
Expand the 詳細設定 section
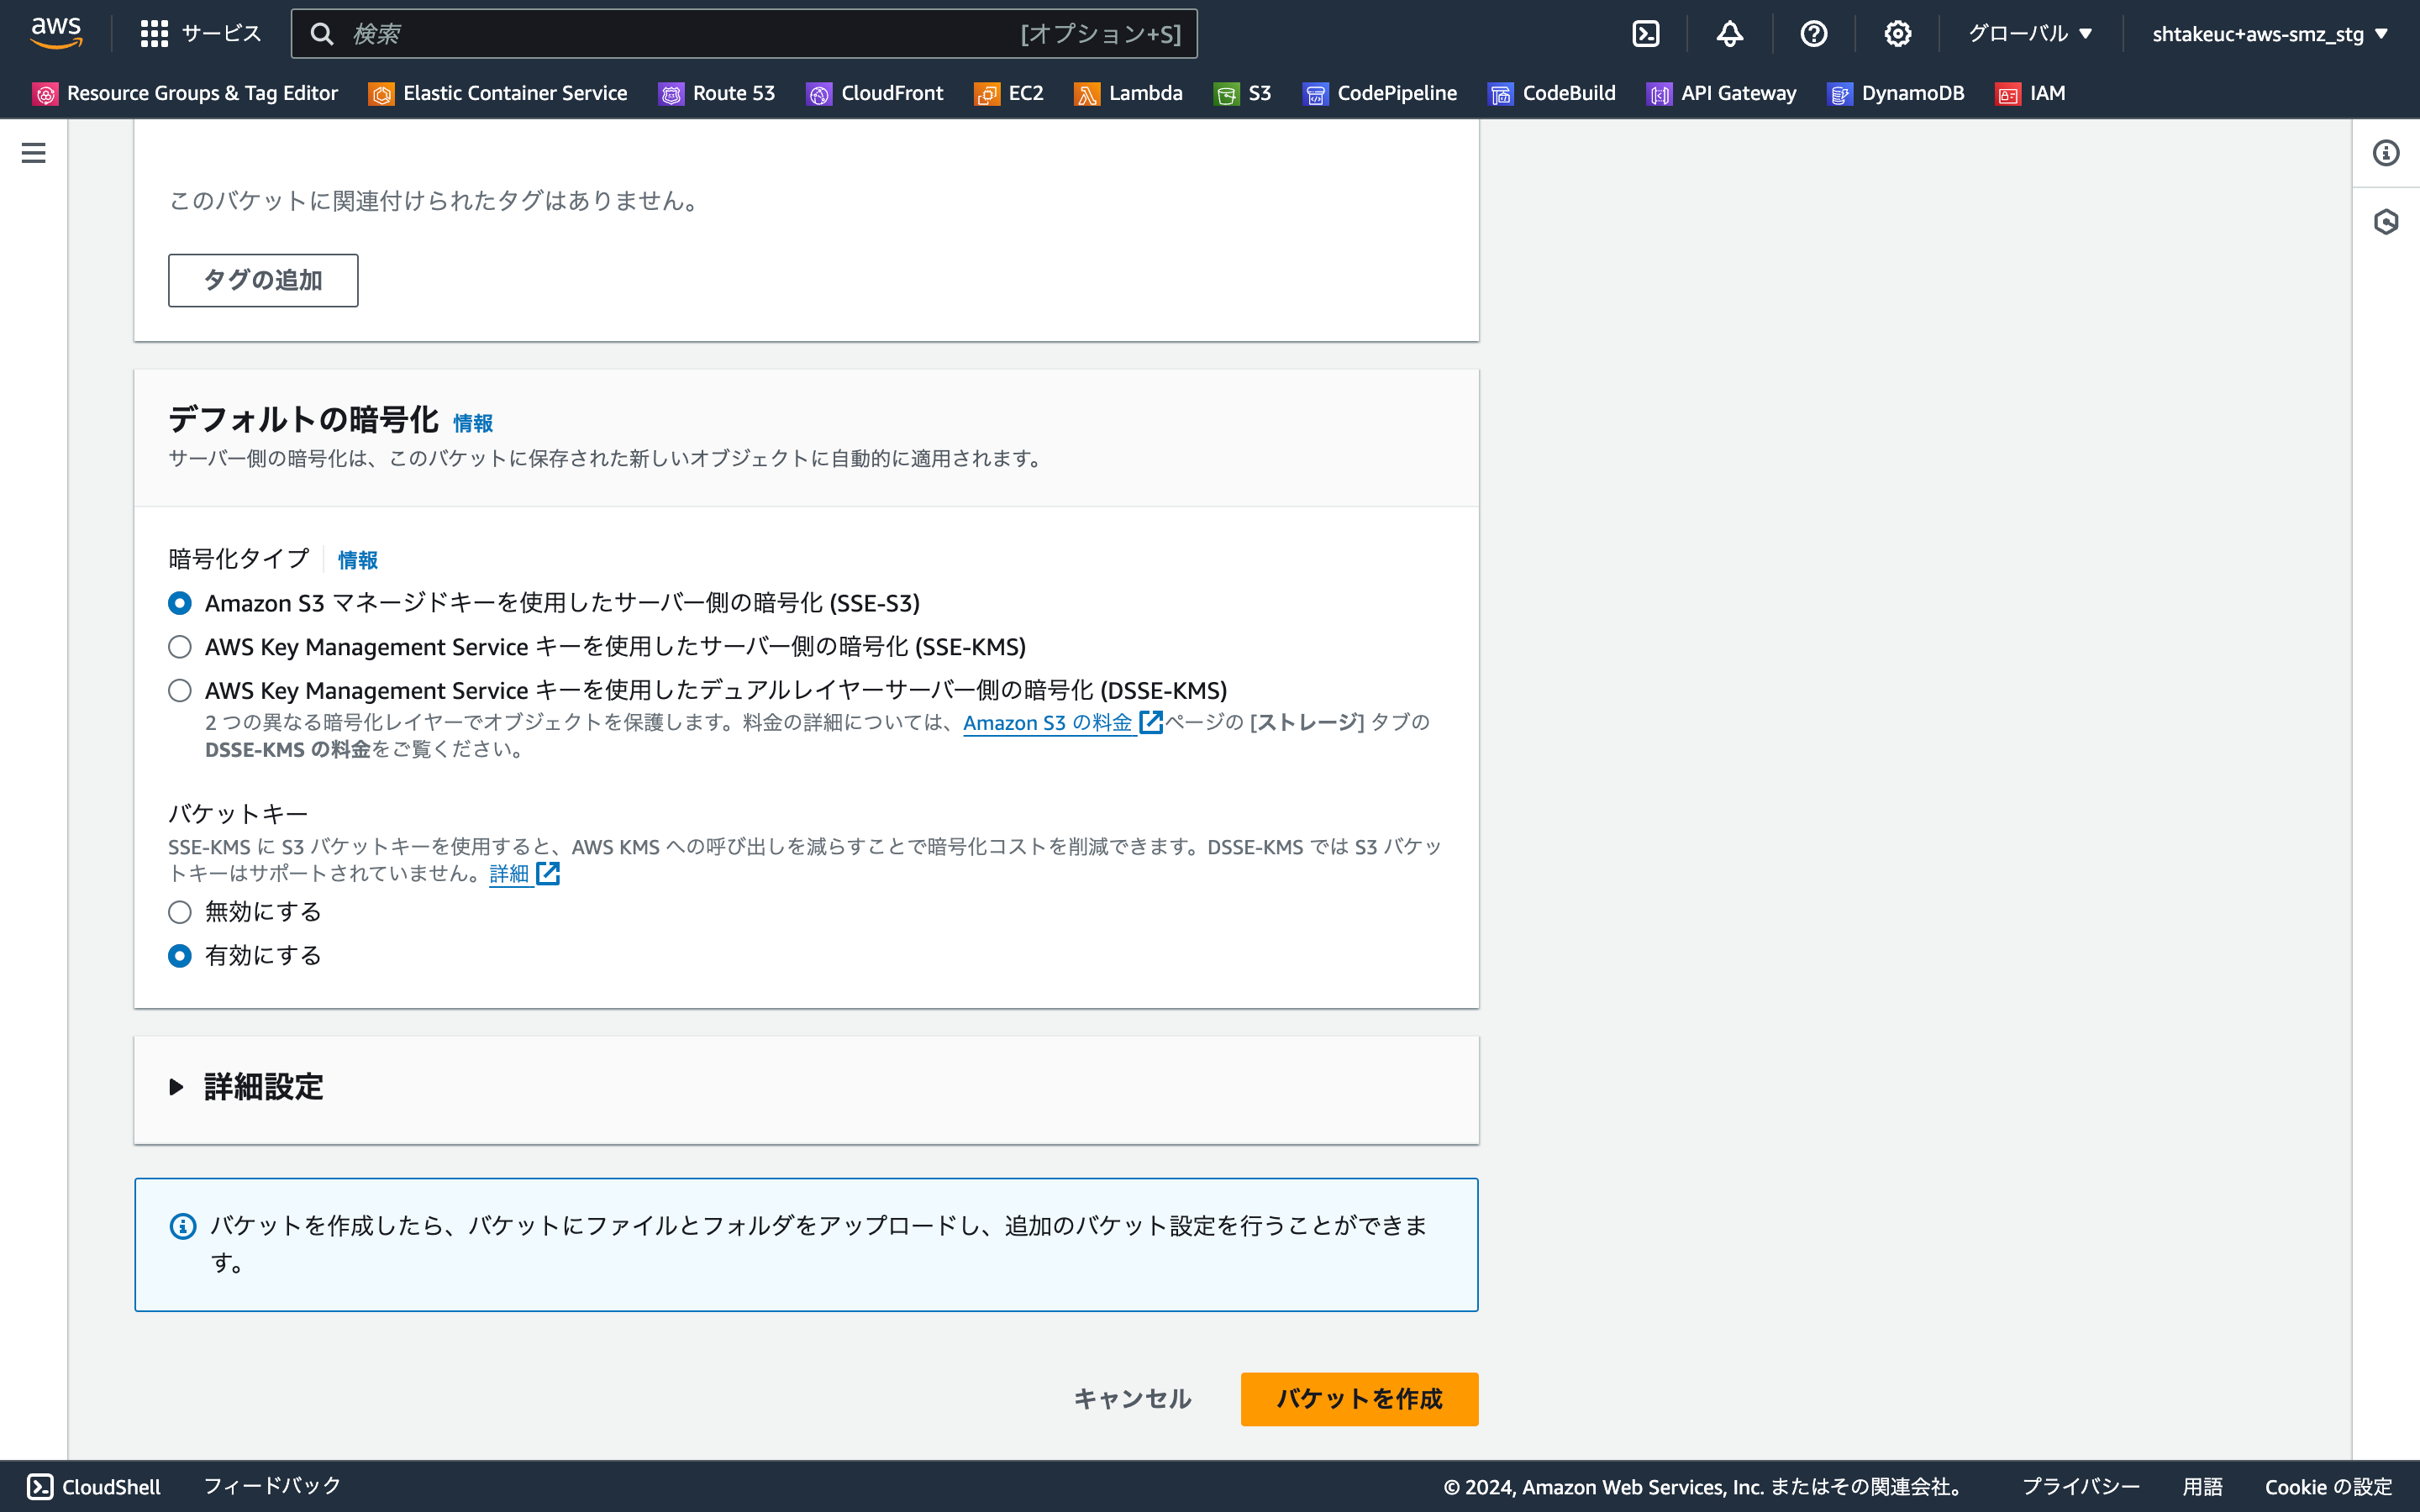coord(261,1087)
